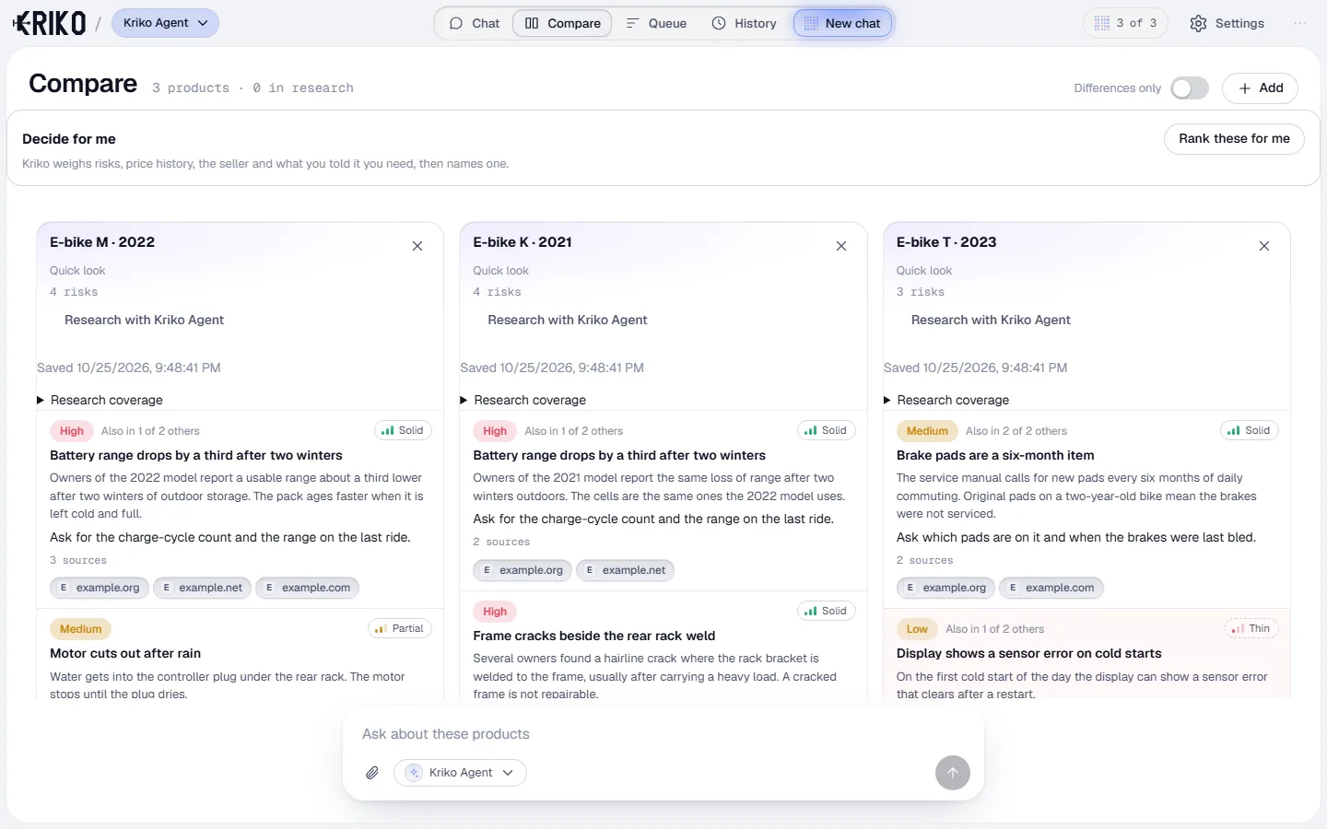Open example.org source under E-bike T
The width and height of the screenshot is (1327, 829).
(945, 588)
